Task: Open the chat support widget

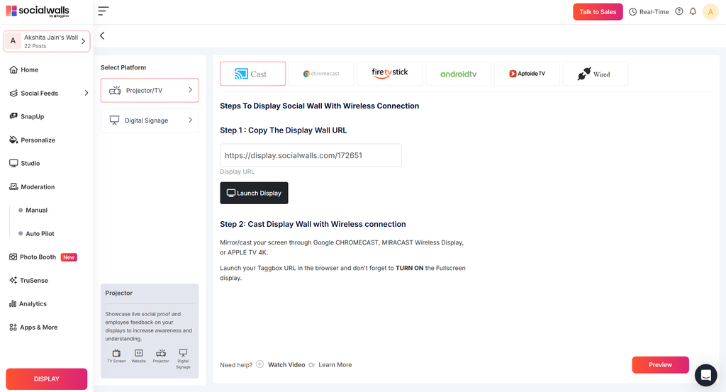Action: [705, 375]
